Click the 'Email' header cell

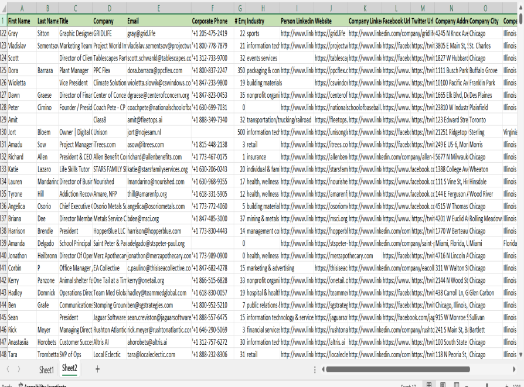[158, 21]
